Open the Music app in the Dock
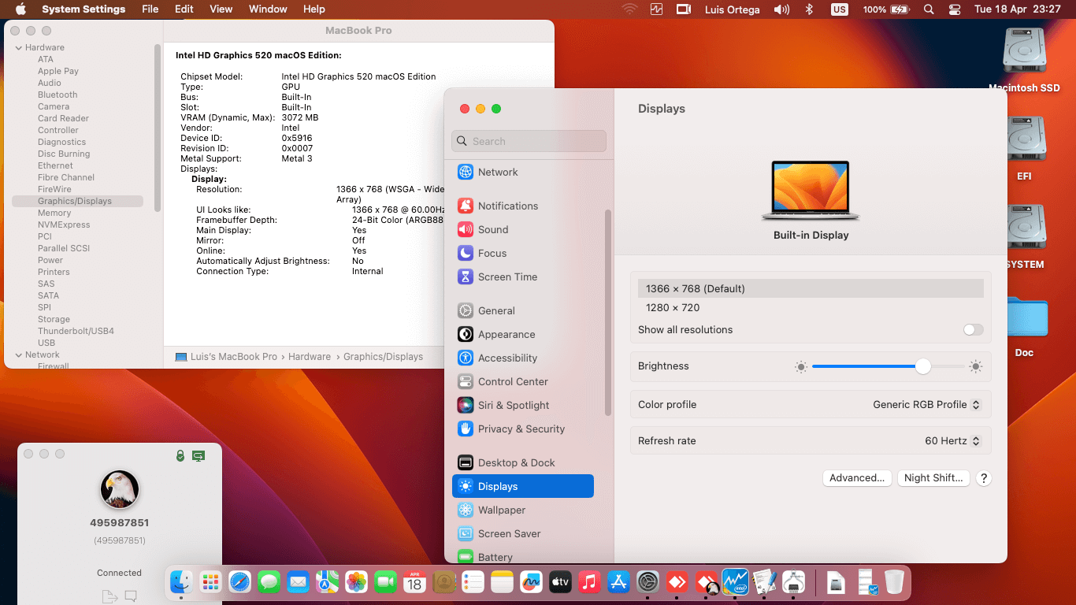Image resolution: width=1076 pixels, height=605 pixels. tap(589, 582)
